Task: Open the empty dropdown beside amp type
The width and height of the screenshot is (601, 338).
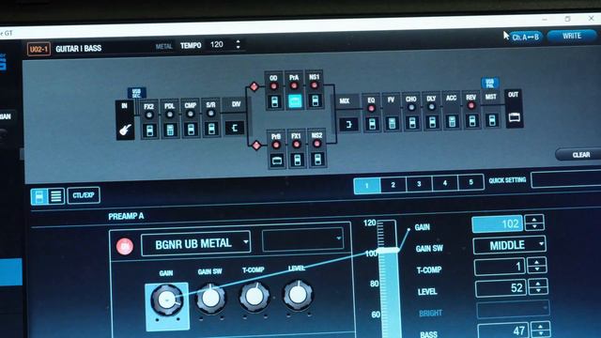Action: tap(302, 240)
